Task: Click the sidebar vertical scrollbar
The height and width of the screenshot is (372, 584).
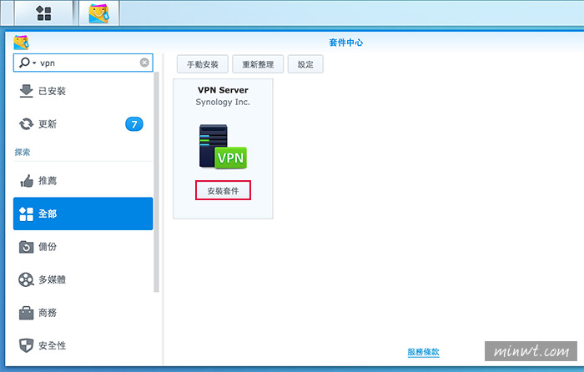Action: tap(157, 182)
